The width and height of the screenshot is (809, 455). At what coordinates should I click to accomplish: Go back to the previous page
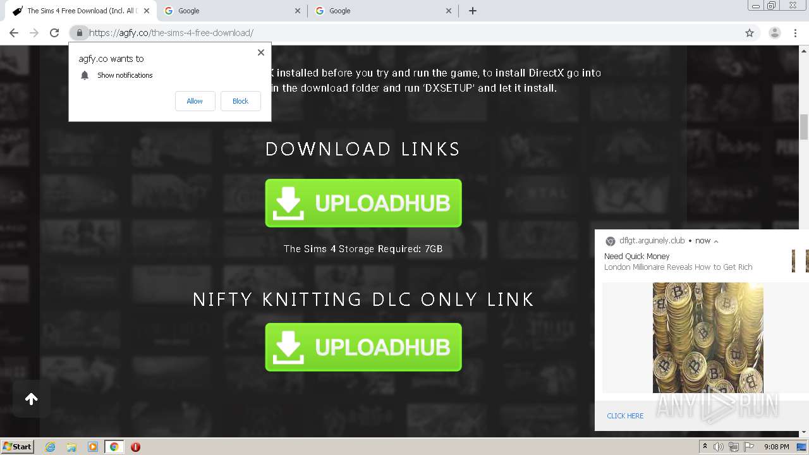coord(14,33)
